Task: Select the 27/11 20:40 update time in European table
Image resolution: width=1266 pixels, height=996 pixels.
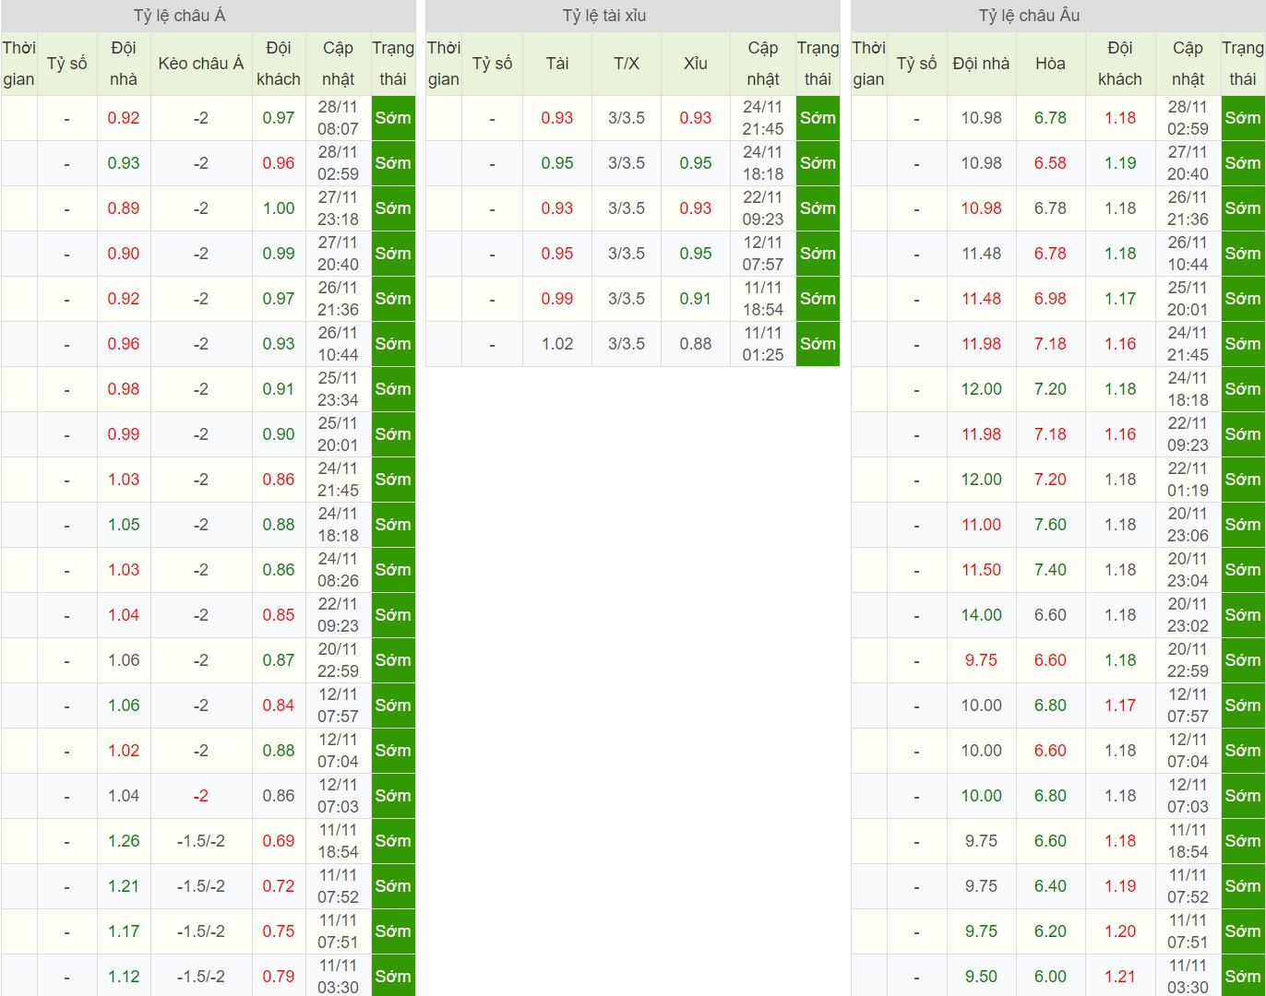Action: point(1188,163)
